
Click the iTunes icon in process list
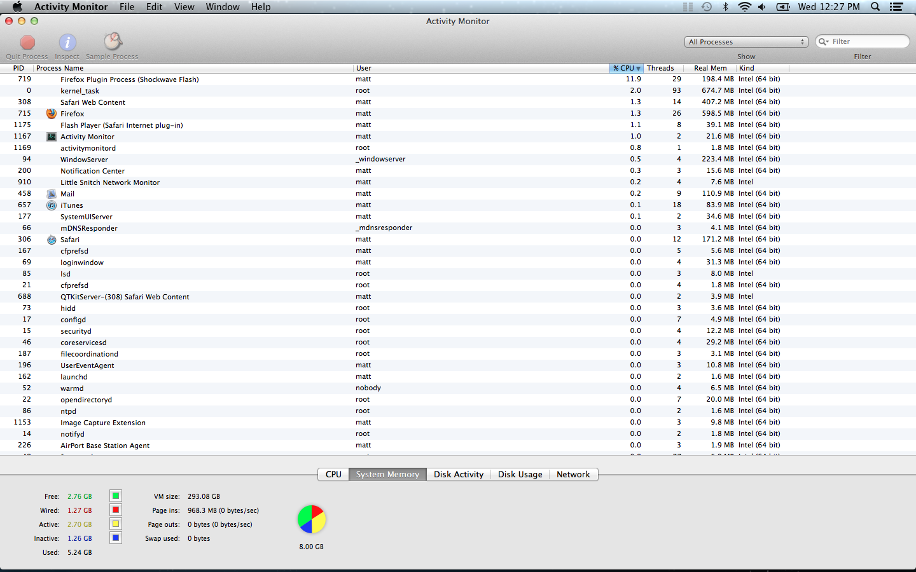[x=52, y=205]
